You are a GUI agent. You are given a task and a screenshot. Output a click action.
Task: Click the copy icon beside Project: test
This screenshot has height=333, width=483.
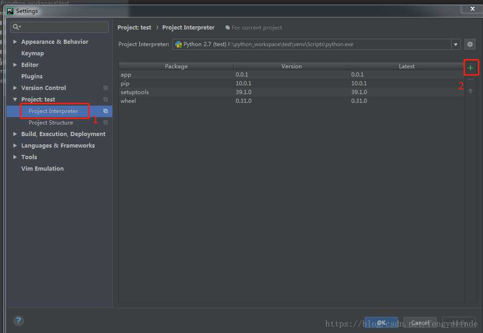[105, 99]
